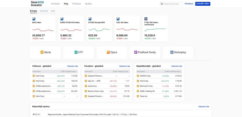Image resolution: width=242 pixels, height=117 pixels.
Task: Open the Akcie category tile
Action: click(45, 52)
